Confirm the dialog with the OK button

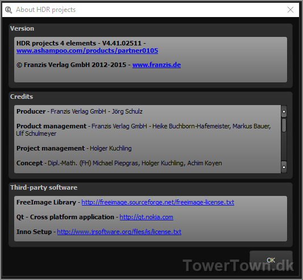pyautogui.click(x=271, y=260)
